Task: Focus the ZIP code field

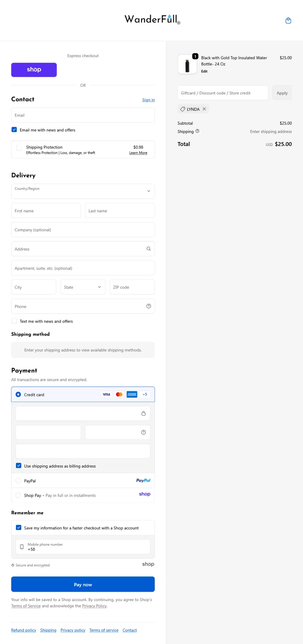Action: click(132, 287)
